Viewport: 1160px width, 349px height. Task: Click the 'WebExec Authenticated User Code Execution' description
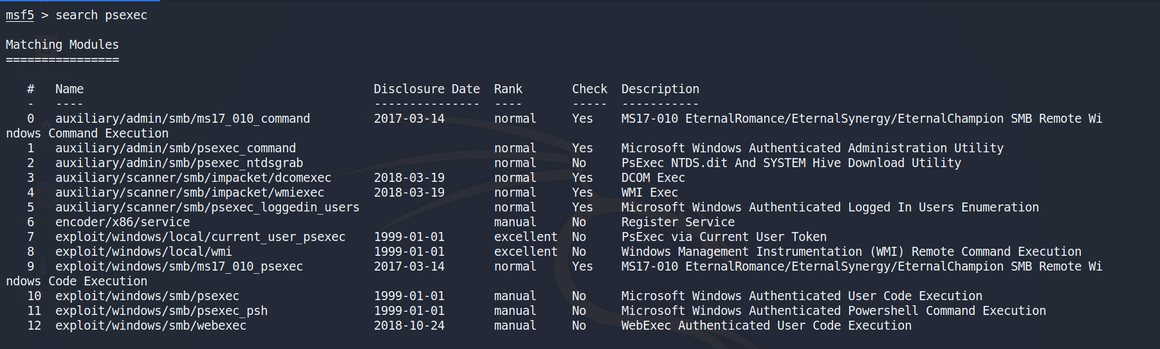766,325
